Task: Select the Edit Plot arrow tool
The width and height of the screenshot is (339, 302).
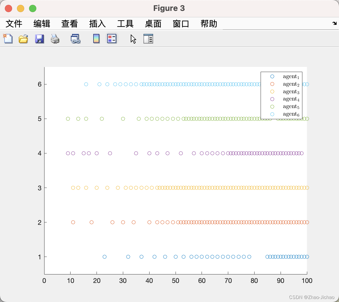Action: 133,39
